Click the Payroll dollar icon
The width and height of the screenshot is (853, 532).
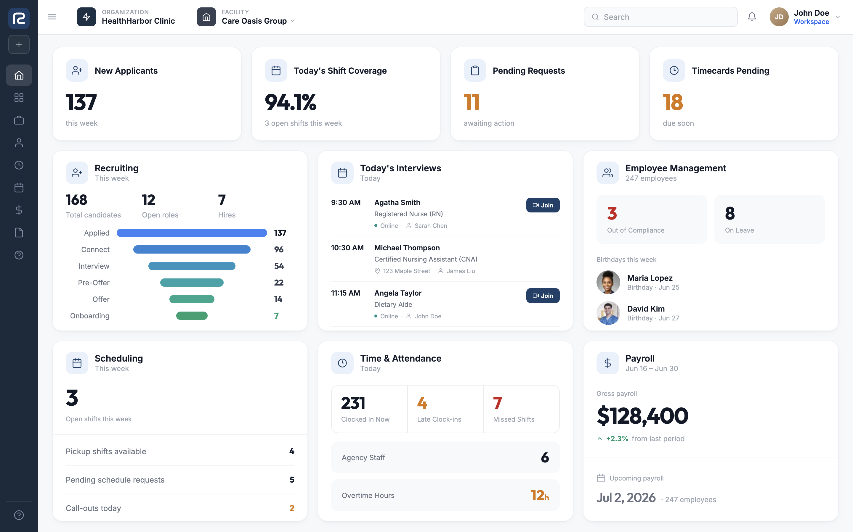[607, 363]
